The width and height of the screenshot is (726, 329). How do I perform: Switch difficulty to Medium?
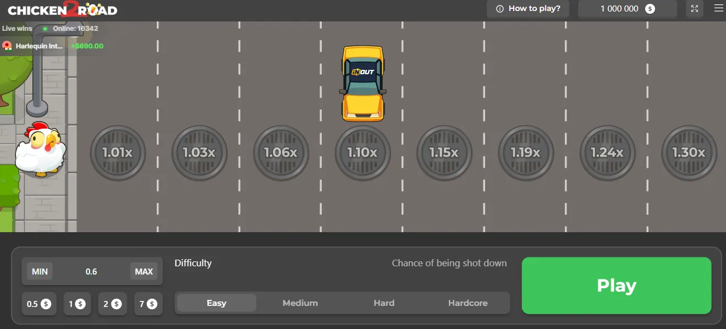click(x=300, y=303)
